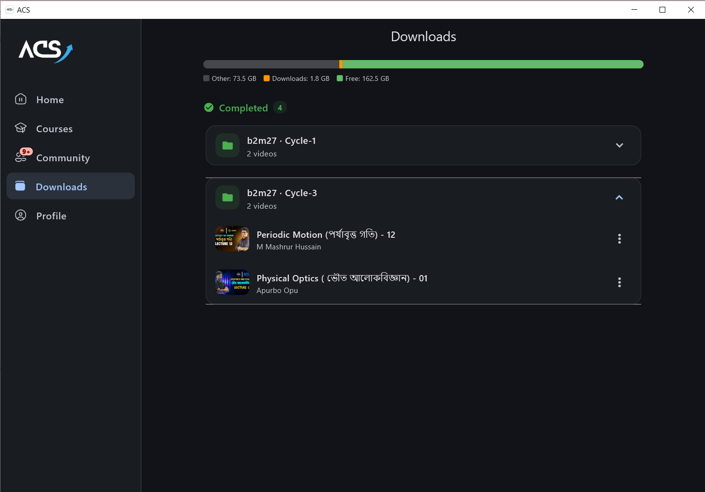Screen dimensions: 705x492
Task: Open the Community section
Action: coord(71,157)
